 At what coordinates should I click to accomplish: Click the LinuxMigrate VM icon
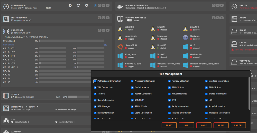pyautogui.click(x=120, y=37)
